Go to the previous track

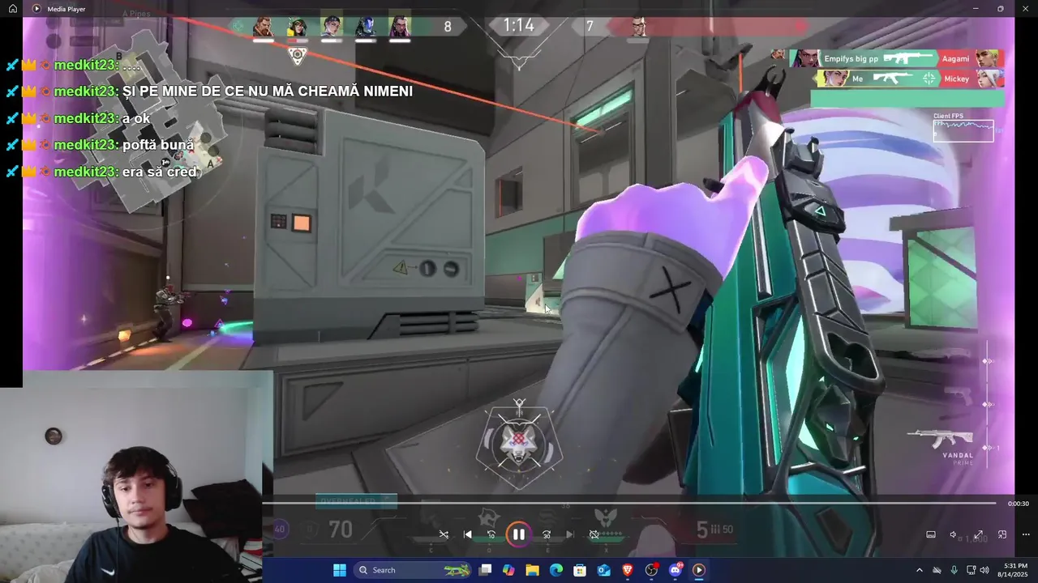coord(467,534)
